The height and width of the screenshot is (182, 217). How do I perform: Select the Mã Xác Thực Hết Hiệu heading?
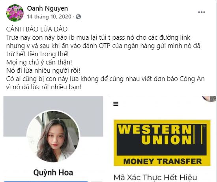tap(155, 177)
